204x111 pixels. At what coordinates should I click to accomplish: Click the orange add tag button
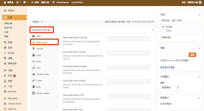pos(192,55)
